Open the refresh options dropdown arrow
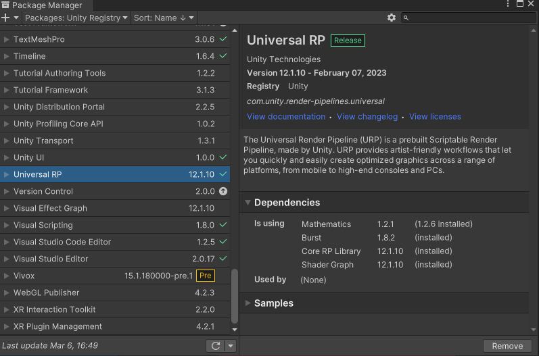The width and height of the screenshot is (539, 356). coord(231,346)
